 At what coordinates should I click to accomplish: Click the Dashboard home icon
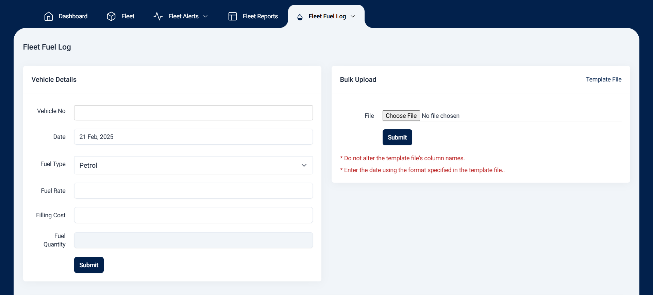(x=49, y=16)
